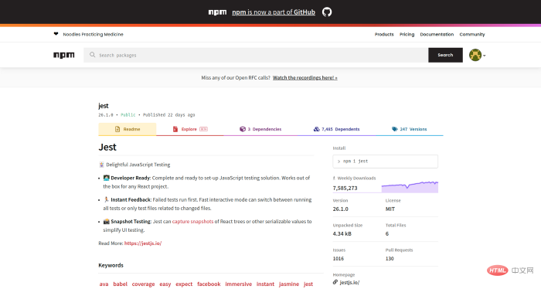This screenshot has height=289, width=541.
Task: Follow the capture snapshots link
Action: pyautogui.click(x=193, y=222)
